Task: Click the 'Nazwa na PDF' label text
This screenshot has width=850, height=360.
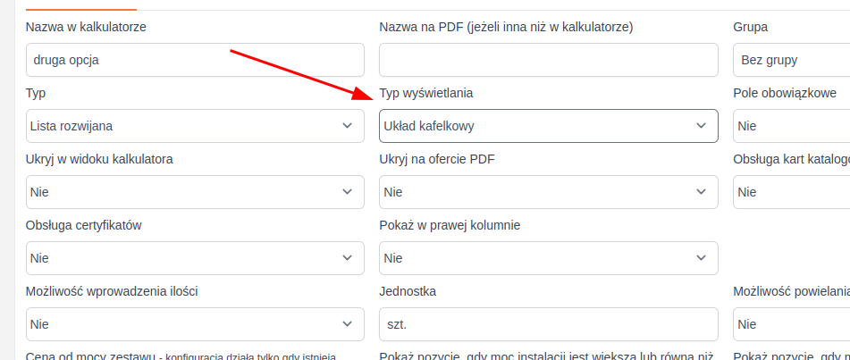Action: (506, 27)
